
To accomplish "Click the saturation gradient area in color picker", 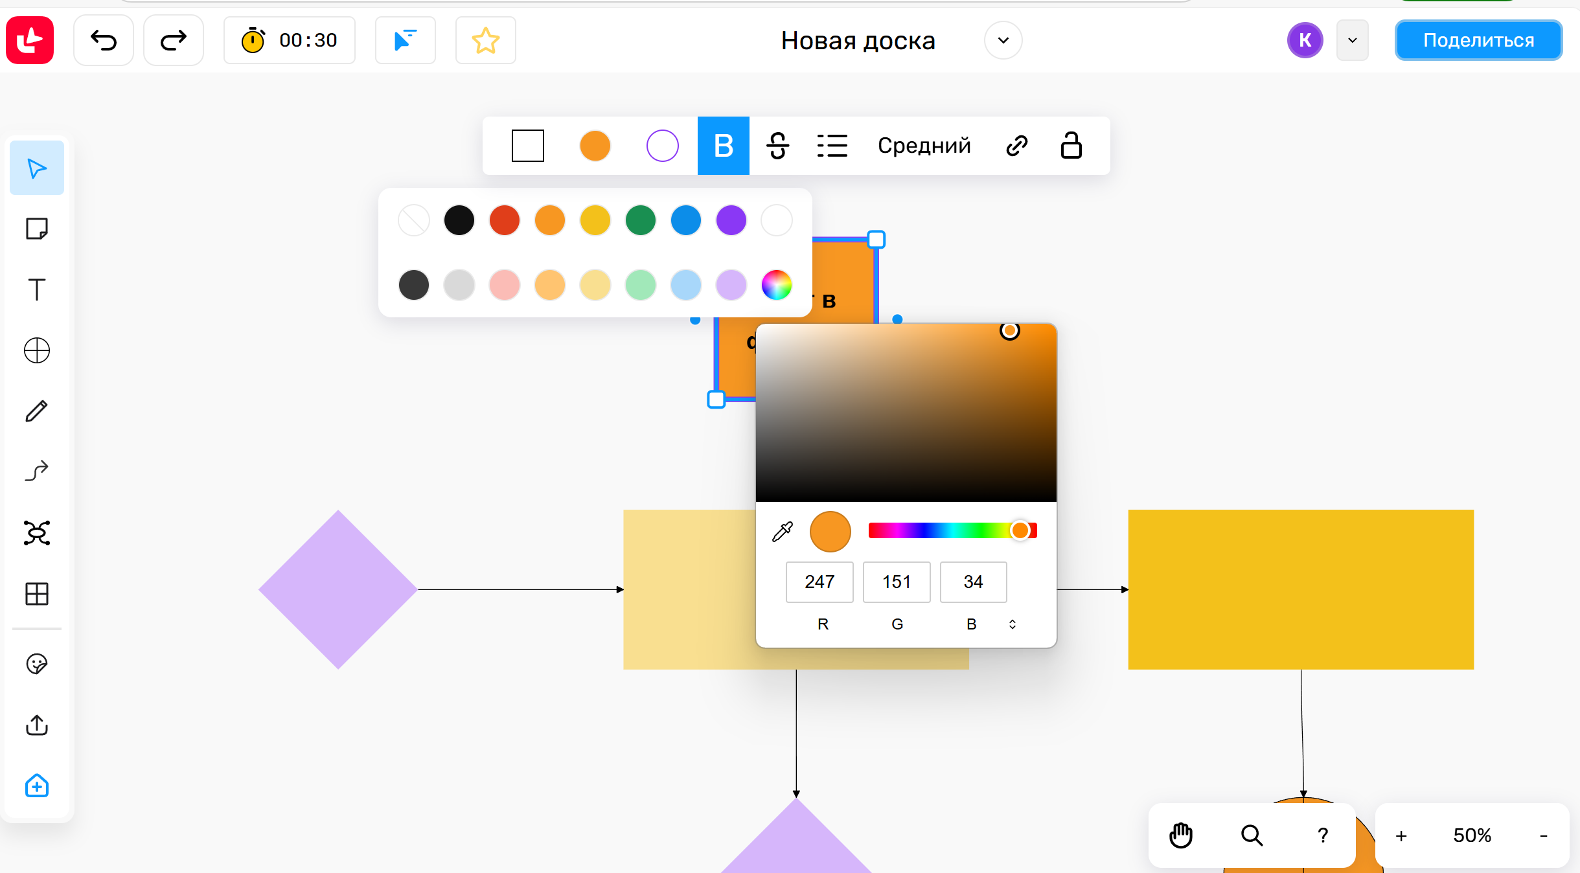I will 906,413.
